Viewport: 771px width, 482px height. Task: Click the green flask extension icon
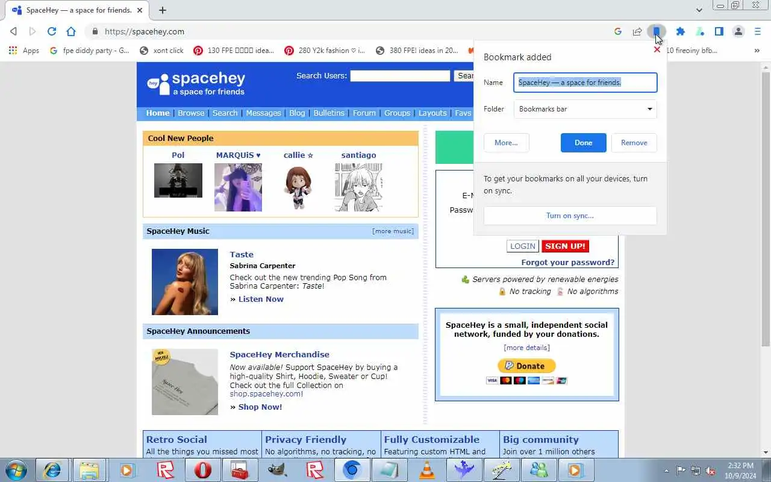700,31
